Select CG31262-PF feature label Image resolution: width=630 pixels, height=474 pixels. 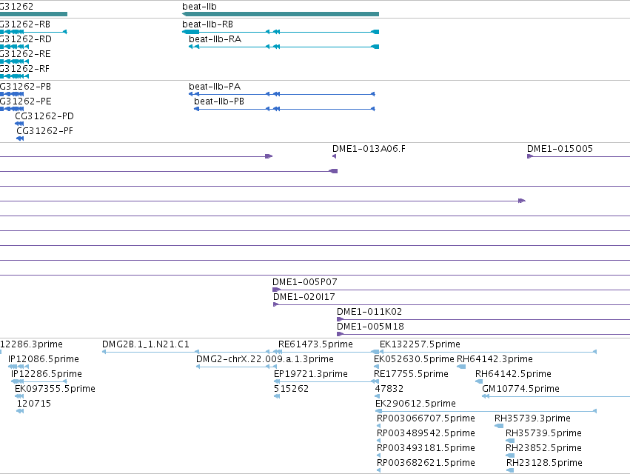click(44, 131)
